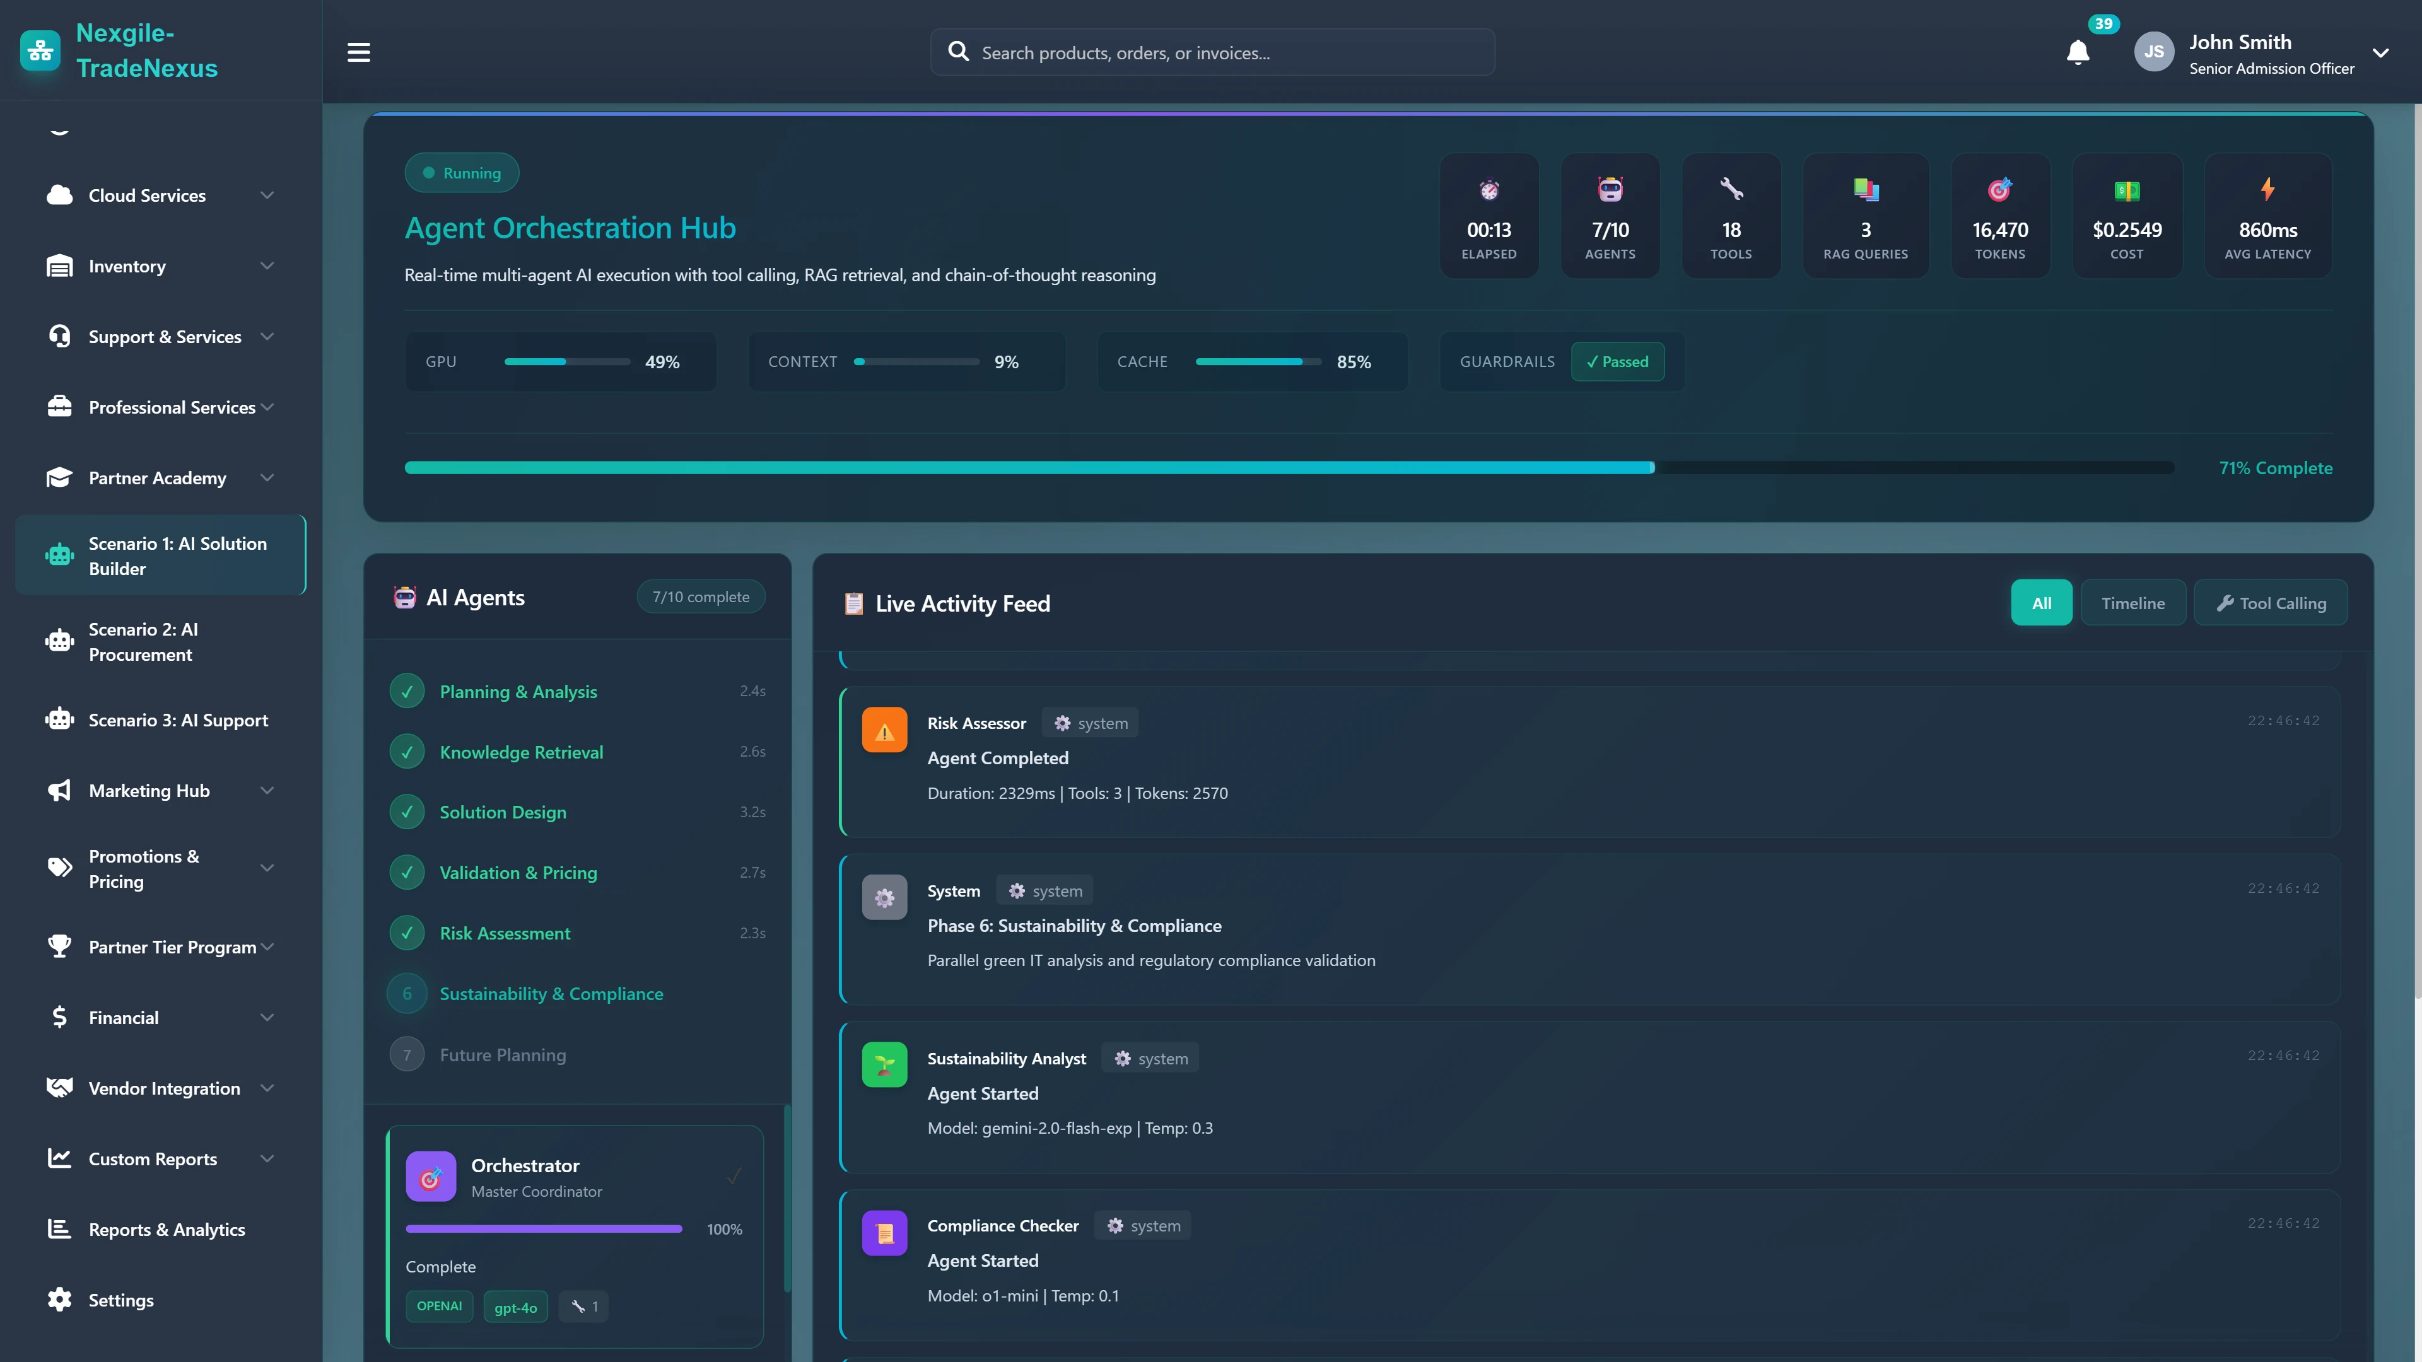
Task: Switch to the Timeline tab
Action: (x=2133, y=603)
